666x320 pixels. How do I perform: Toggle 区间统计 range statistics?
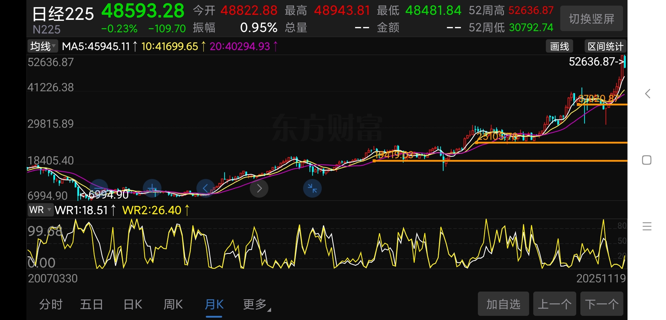(605, 47)
